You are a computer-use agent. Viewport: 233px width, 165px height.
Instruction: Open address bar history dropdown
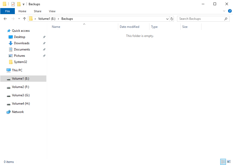(167, 19)
